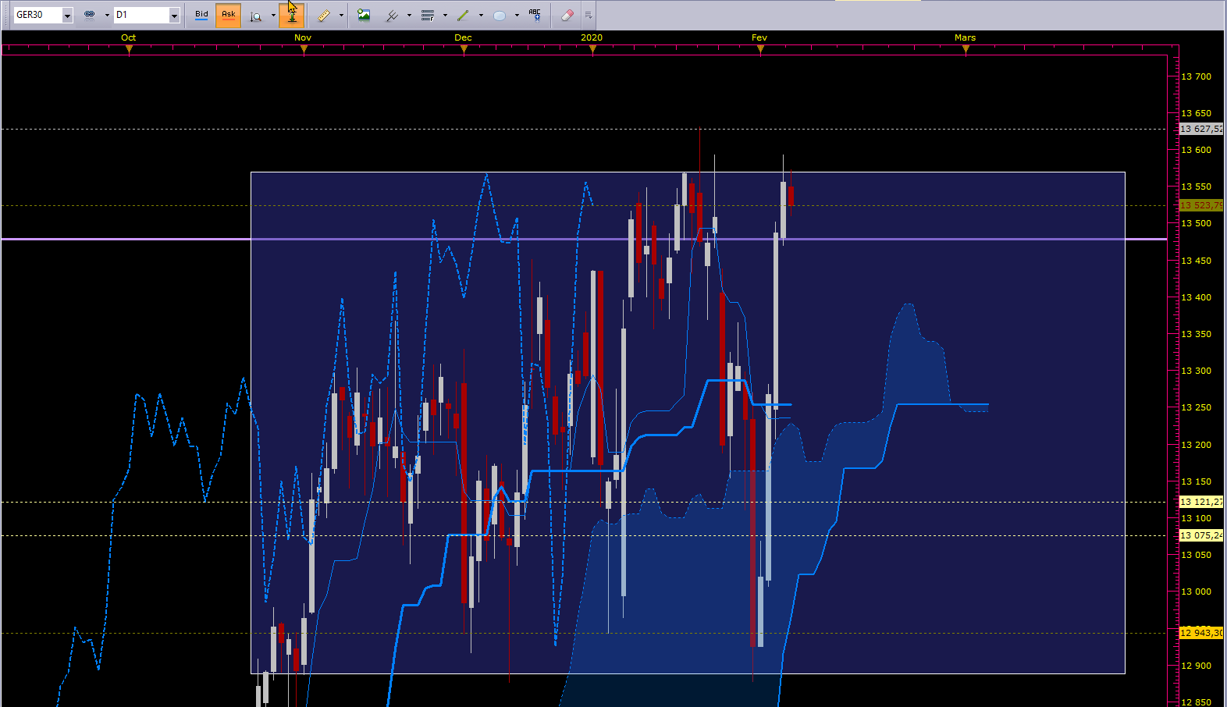
Task: Click the 13 075,24 yellow price tag
Action: click(x=1201, y=535)
